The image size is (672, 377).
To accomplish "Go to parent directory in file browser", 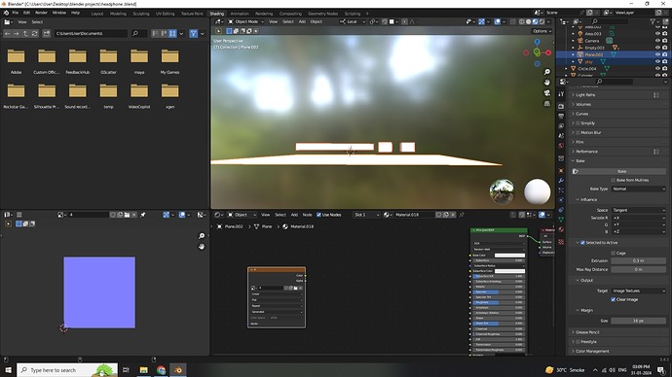I will tap(25, 33).
